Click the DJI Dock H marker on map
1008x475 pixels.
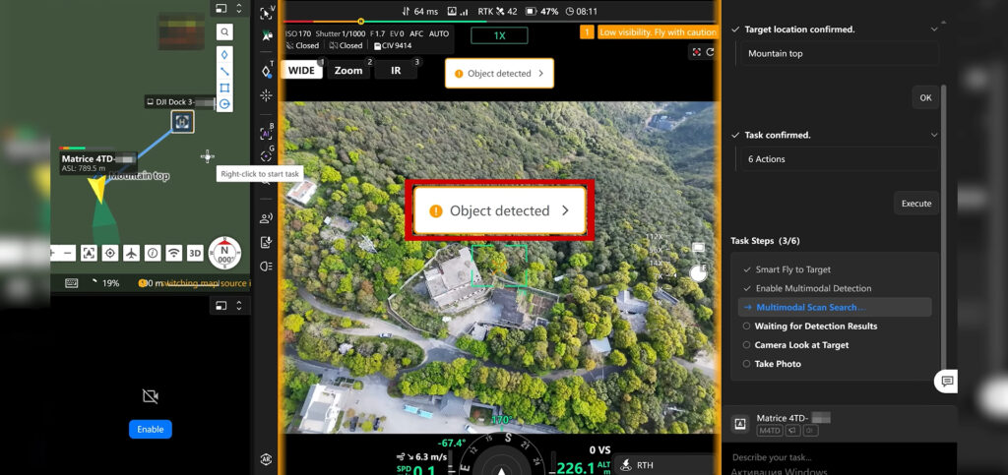(182, 121)
